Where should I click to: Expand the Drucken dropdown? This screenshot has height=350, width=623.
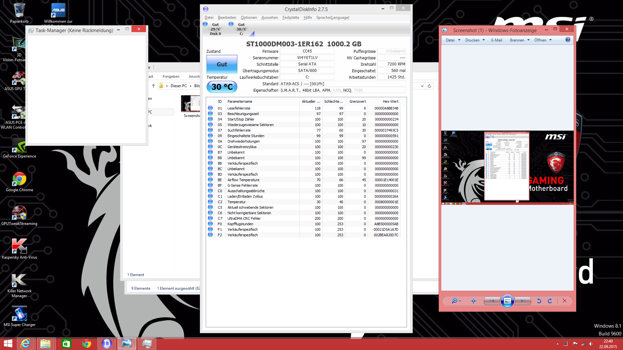[475, 40]
